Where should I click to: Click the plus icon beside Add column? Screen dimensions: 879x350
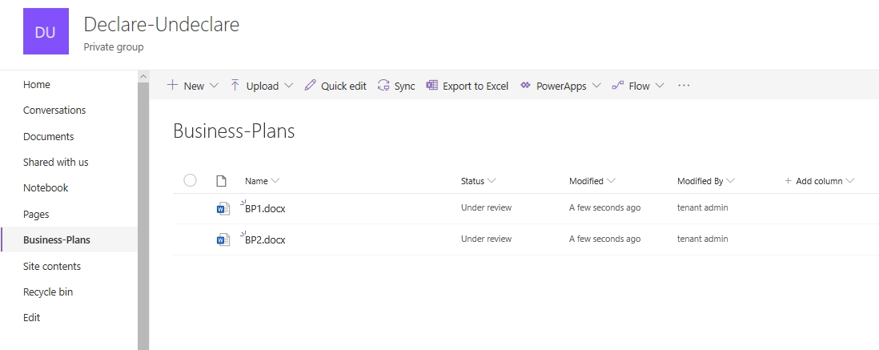point(789,181)
